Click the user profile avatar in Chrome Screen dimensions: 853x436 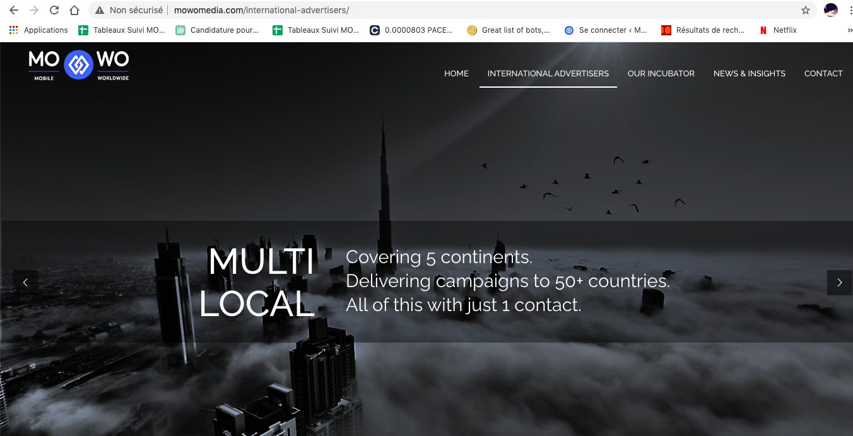831,10
